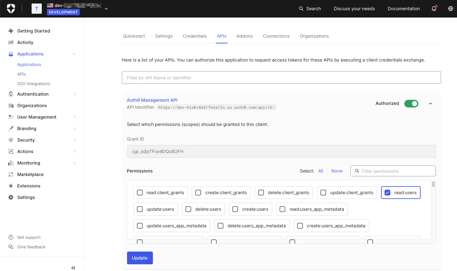Screen dimensions: 457x271
Task: Switch to the Organizations tab
Action: coord(314,36)
